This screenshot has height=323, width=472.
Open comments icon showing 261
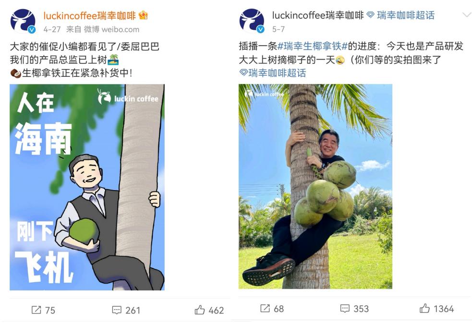tap(117, 310)
